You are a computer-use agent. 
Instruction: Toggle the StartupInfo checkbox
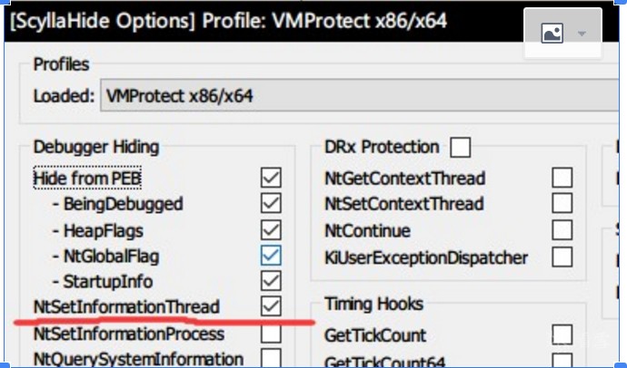click(x=271, y=281)
